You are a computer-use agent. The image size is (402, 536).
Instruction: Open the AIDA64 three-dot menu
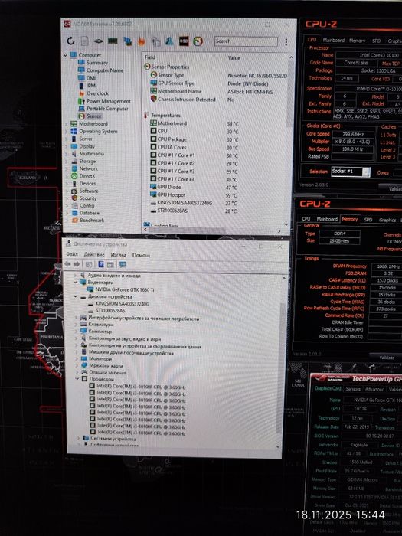286,41
